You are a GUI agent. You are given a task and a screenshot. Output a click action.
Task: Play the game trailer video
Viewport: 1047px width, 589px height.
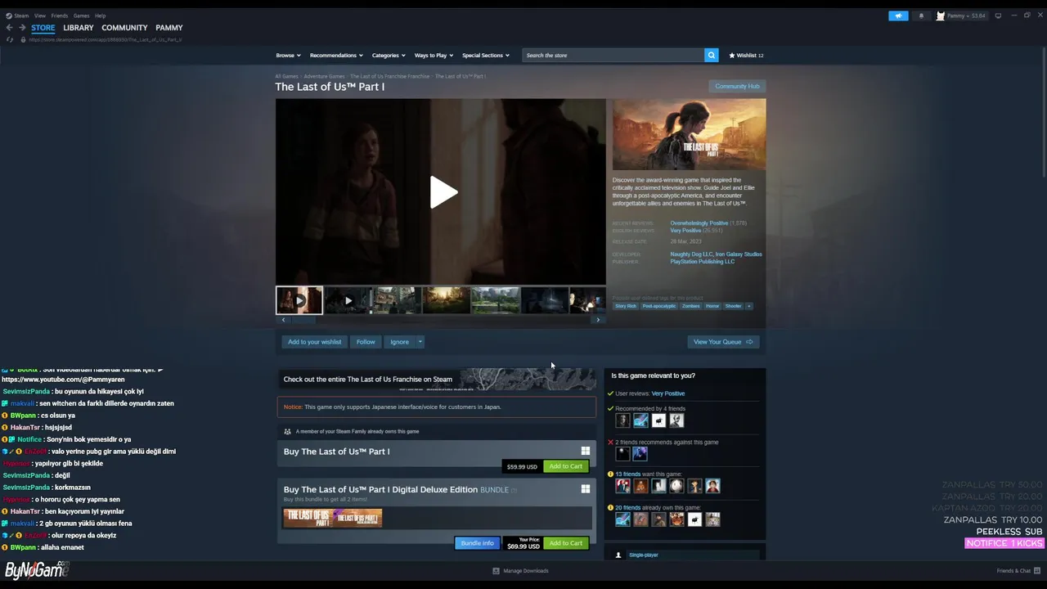click(x=443, y=192)
